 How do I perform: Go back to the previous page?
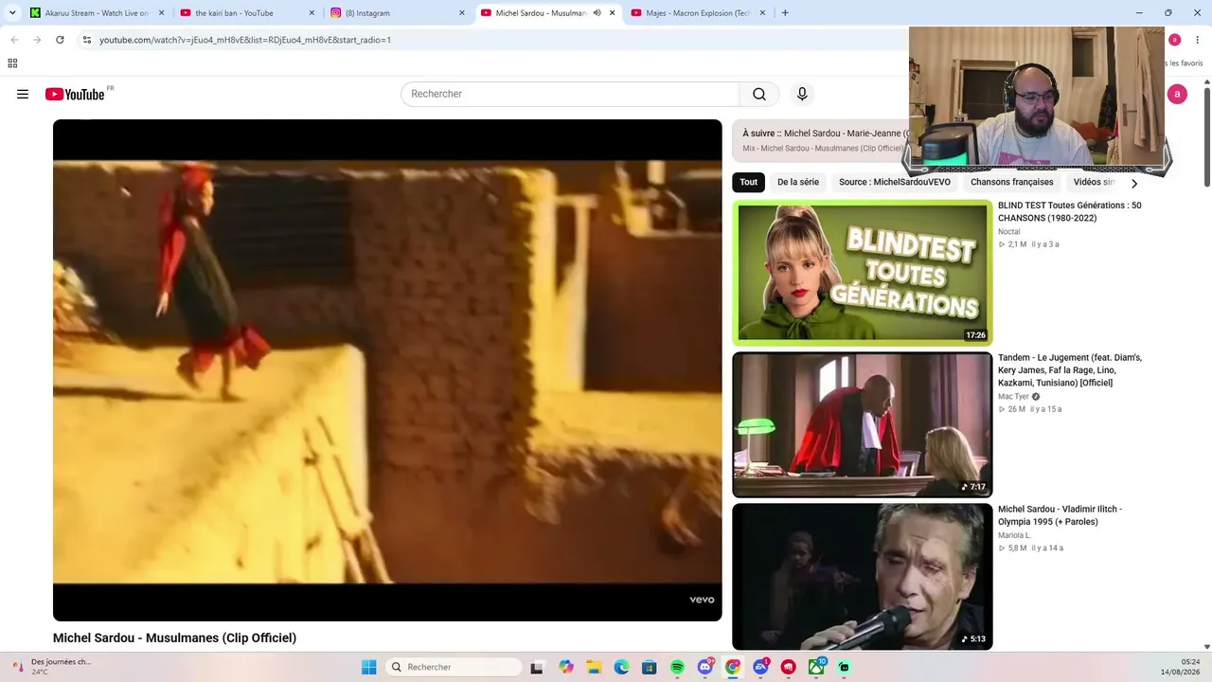click(14, 40)
